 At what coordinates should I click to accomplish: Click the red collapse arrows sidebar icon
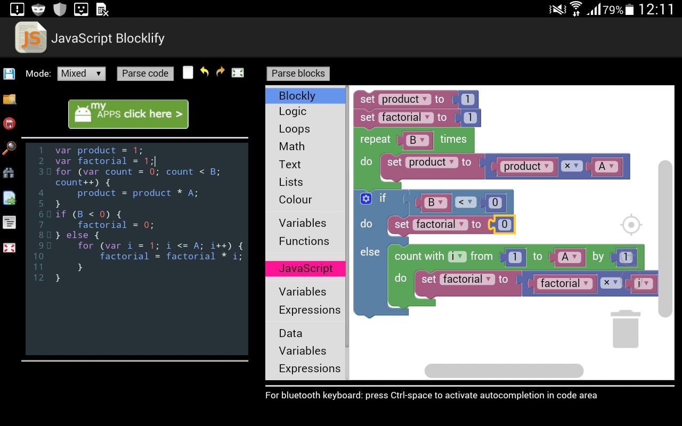(9, 248)
